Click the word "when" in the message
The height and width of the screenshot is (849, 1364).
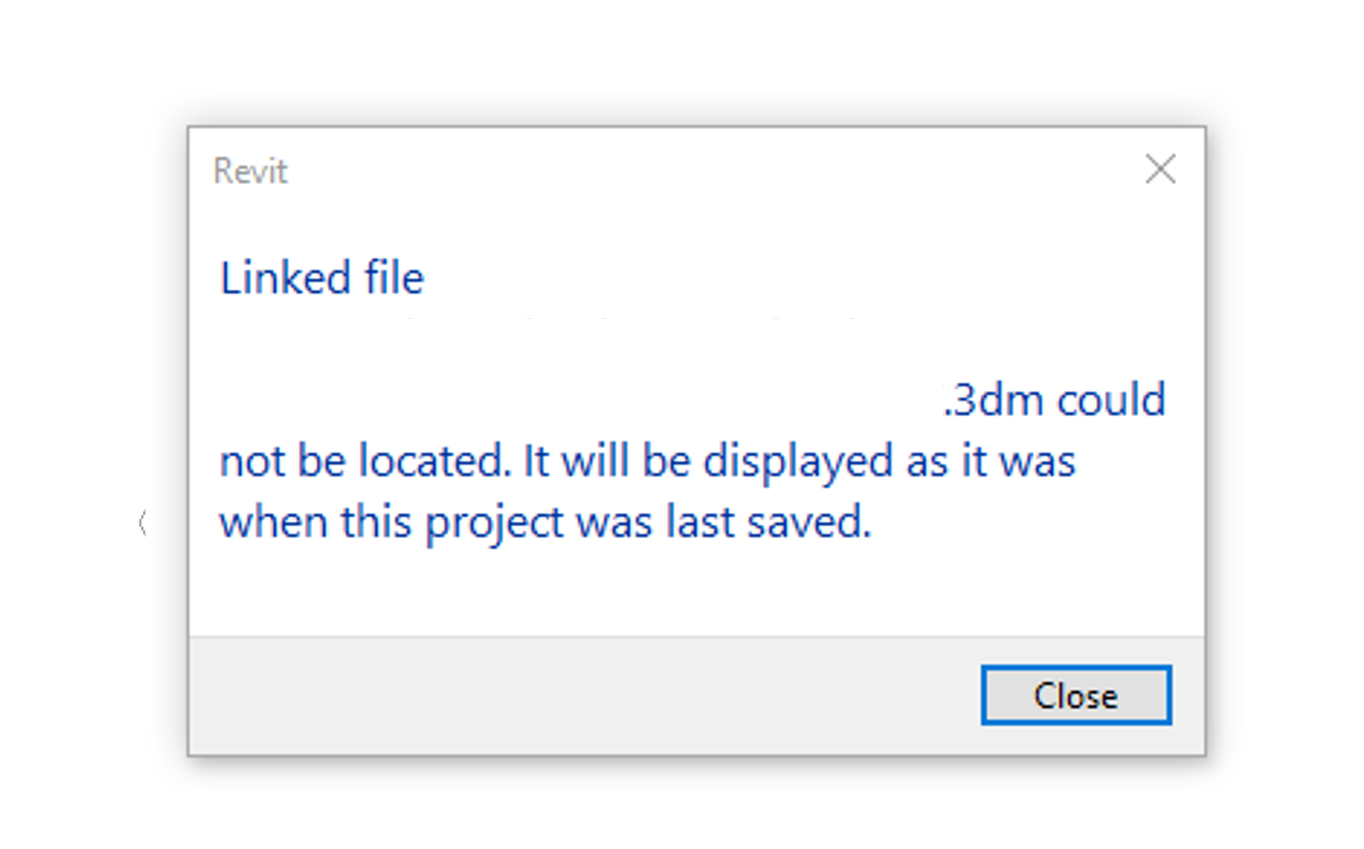273,522
